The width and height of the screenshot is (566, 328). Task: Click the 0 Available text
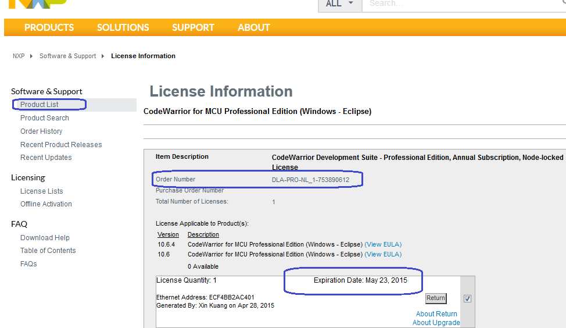tap(203, 266)
